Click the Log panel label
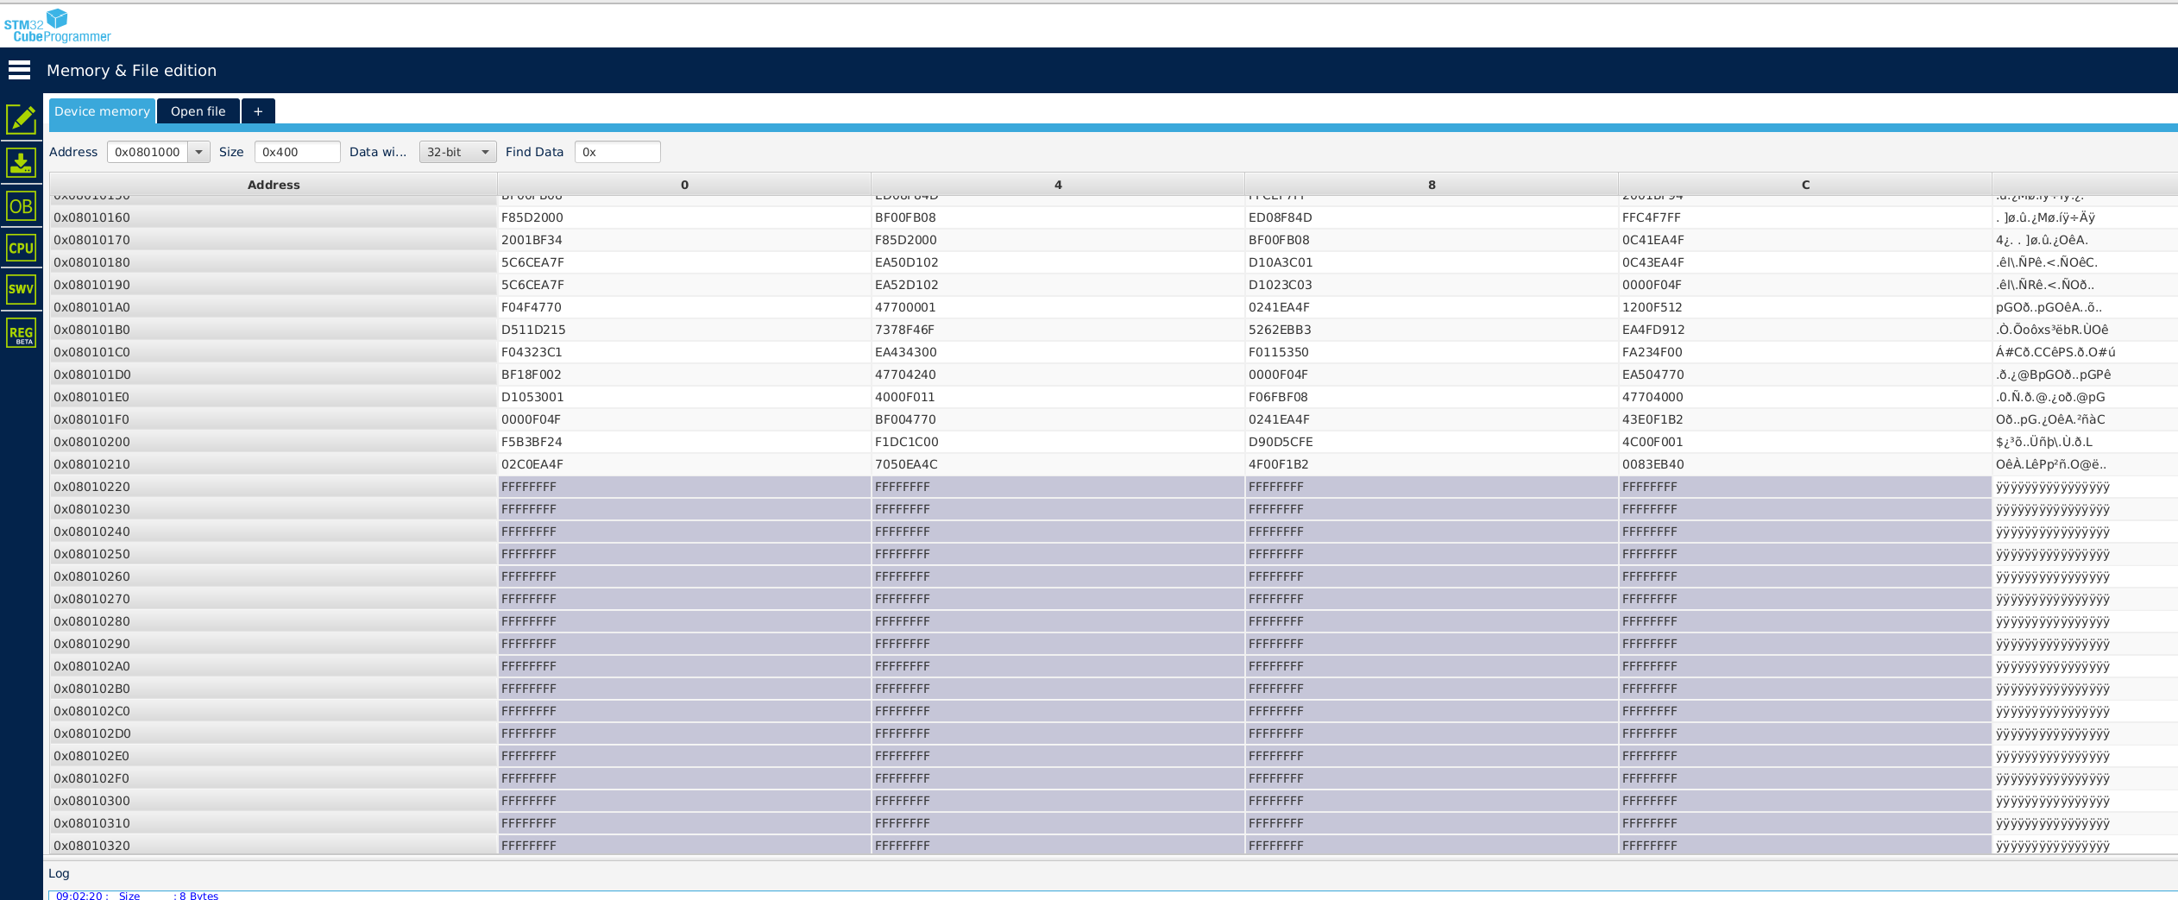The height and width of the screenshot is (900, 2178). [59, 873]
